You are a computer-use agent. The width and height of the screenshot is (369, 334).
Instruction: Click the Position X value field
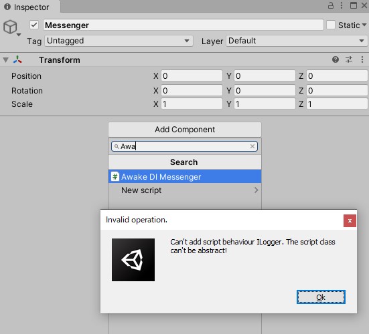[x=192, y=75]
